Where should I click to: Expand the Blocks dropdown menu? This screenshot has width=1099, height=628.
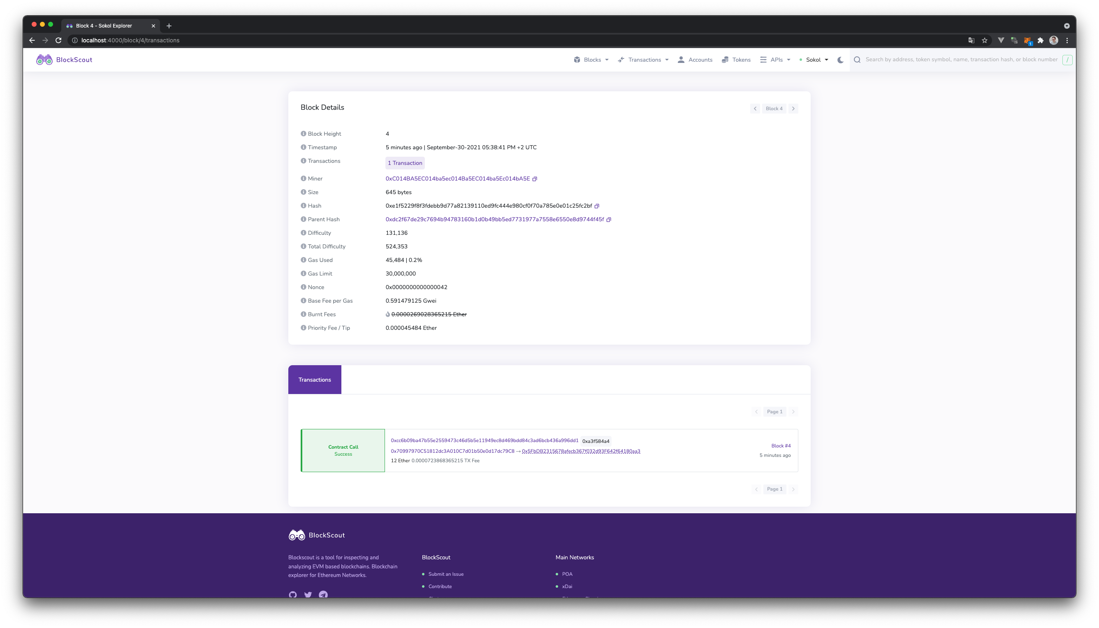click(x=591, y=60)
